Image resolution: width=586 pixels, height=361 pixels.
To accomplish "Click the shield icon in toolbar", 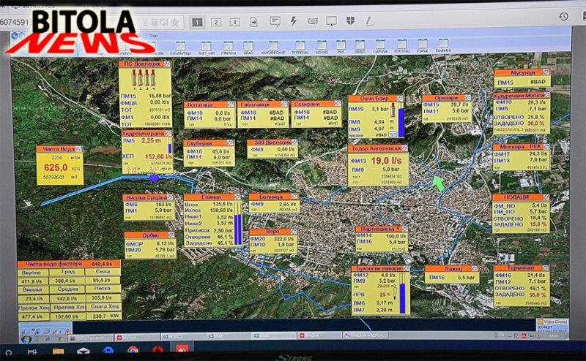I will pyautogui.click(x=351, y=21).
